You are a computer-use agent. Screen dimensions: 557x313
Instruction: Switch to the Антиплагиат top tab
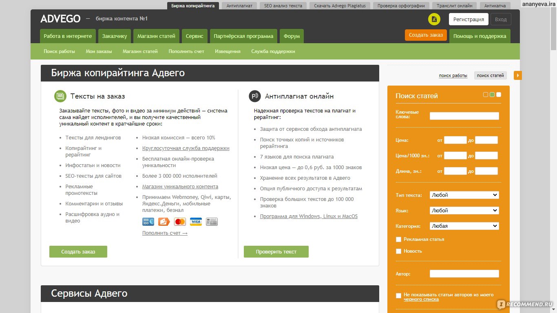(x=239, y=6)
